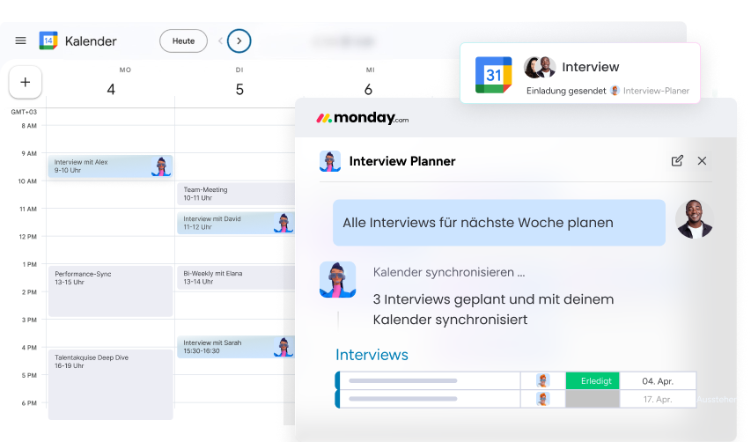The height and width of the screenshot is (442, 751).
Task: Open the Interview mit David event
Action: click(x=236, y=223)
